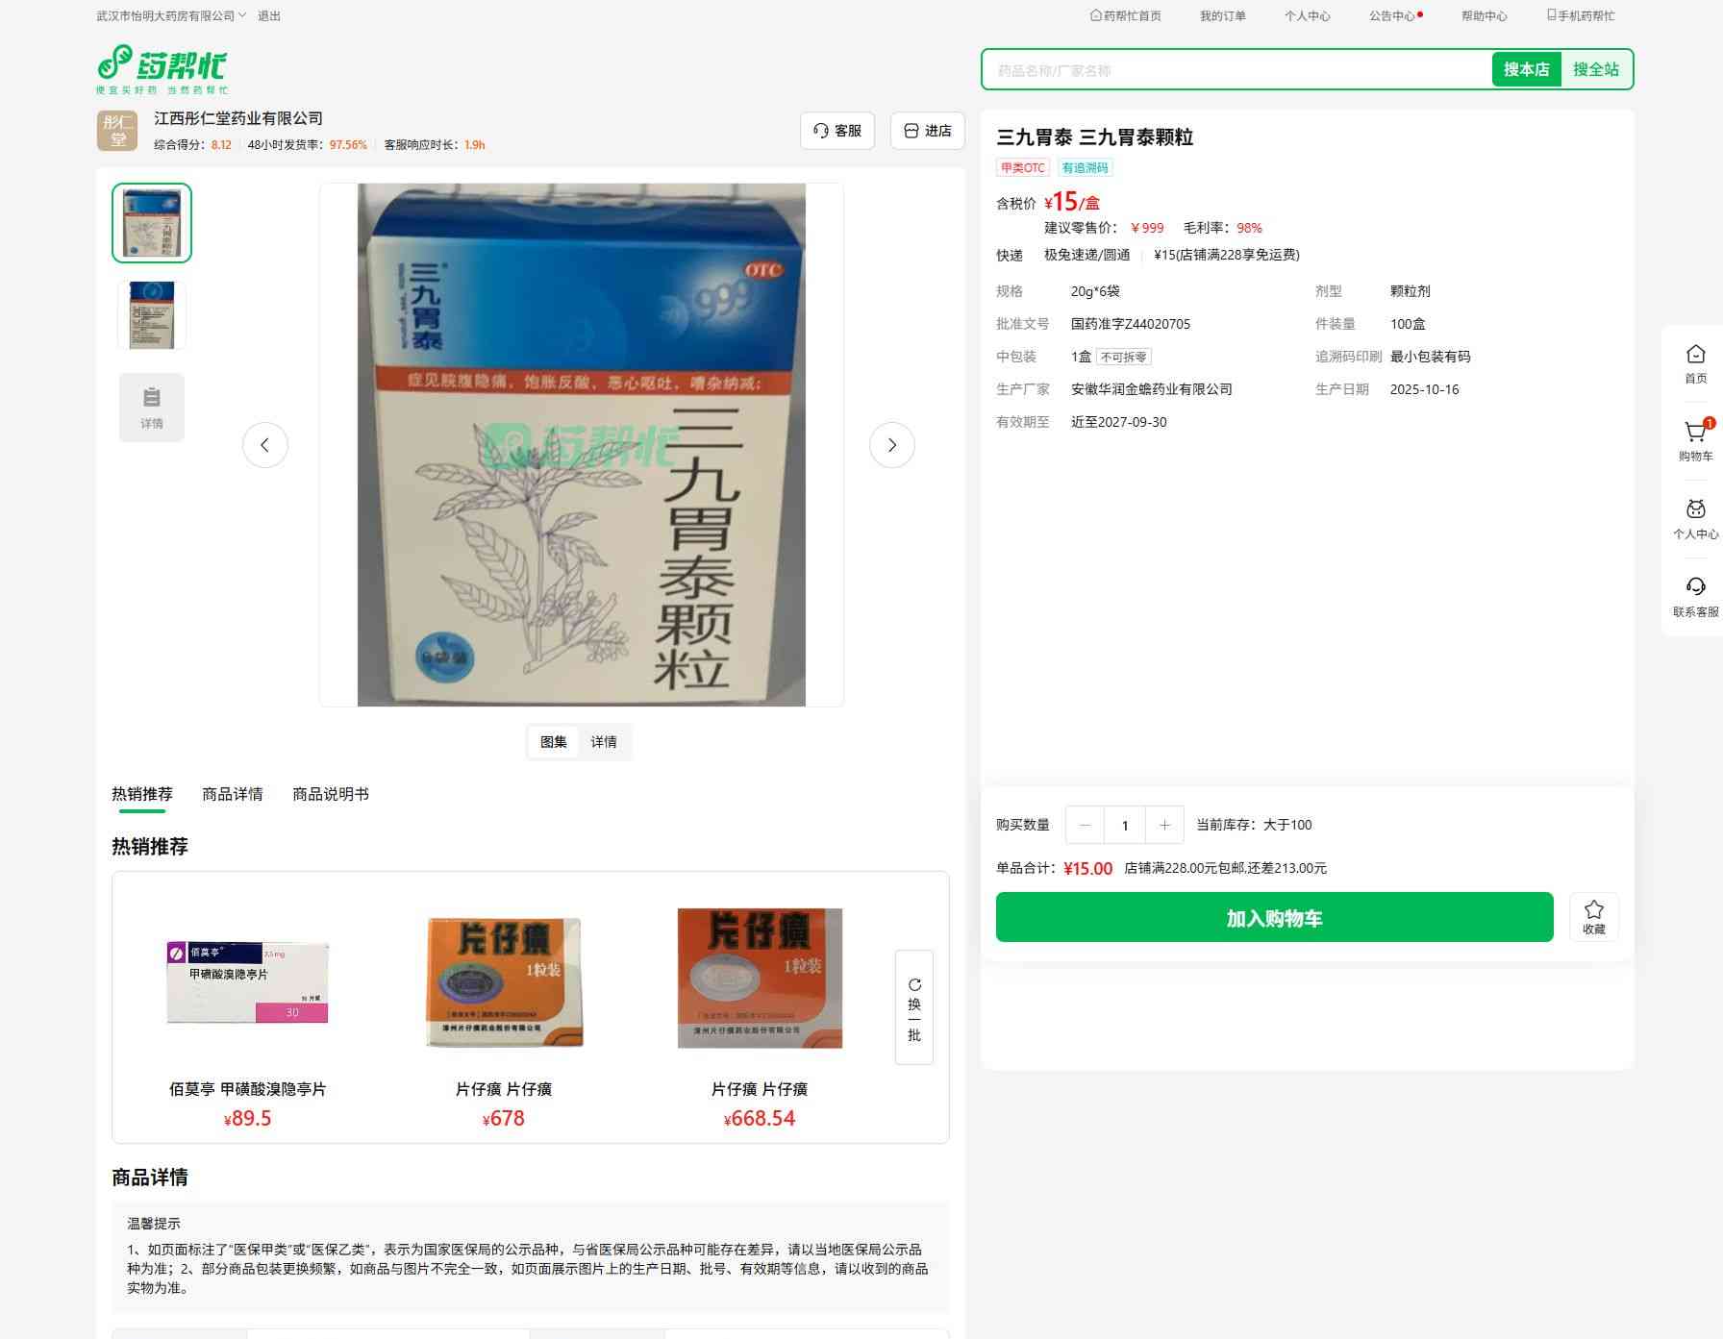Screen dimensions: 1723x1339
Task: Click the shopping cart icon in sidebar
Action: click(x=1695, y=434)
